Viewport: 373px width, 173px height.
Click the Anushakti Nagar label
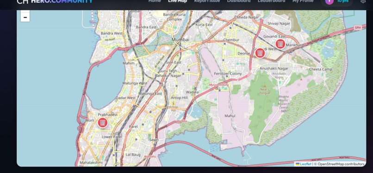point(274,68)
